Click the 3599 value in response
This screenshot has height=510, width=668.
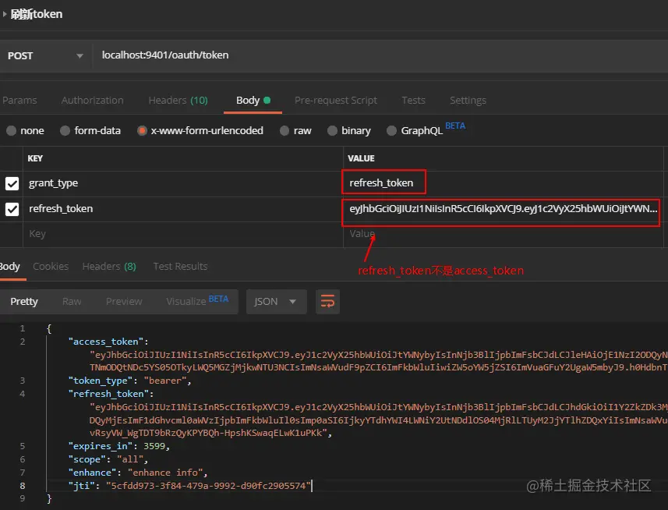coord(154,446)
